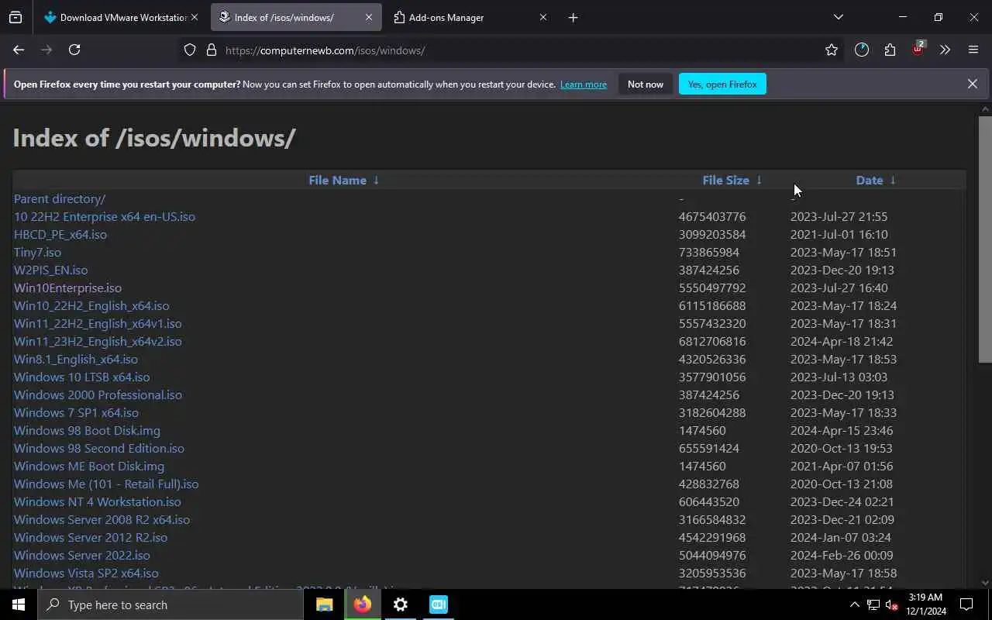Download Win11_22H2_English_x64v1.iso
The height and width of the screenshot is (620, 992).
coord(98,323)
